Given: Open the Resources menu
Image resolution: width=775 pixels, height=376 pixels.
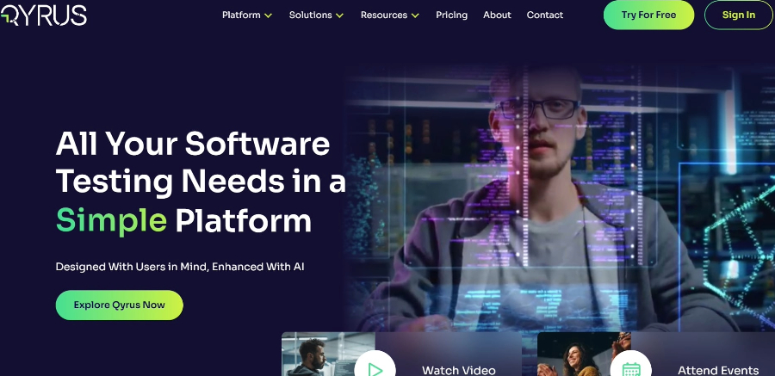Looking at the screenshot, I should pyautogui.click(x=384, y=15).
